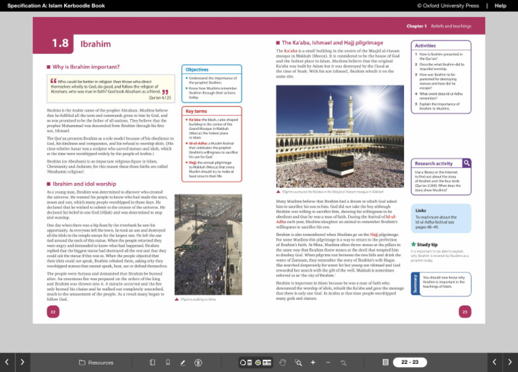Switch to single page view mode
This screenshot has width=518, height=372.
click(246, 363)
